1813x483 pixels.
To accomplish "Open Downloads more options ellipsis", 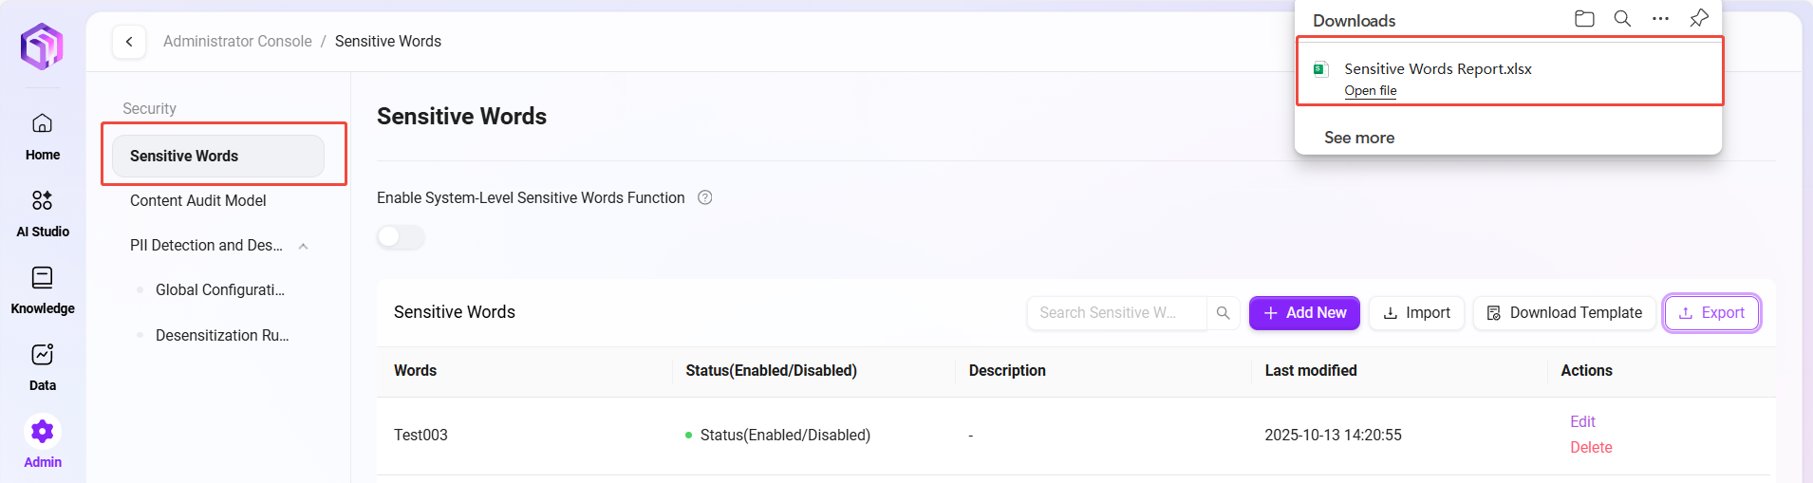I will [1660, 19].
